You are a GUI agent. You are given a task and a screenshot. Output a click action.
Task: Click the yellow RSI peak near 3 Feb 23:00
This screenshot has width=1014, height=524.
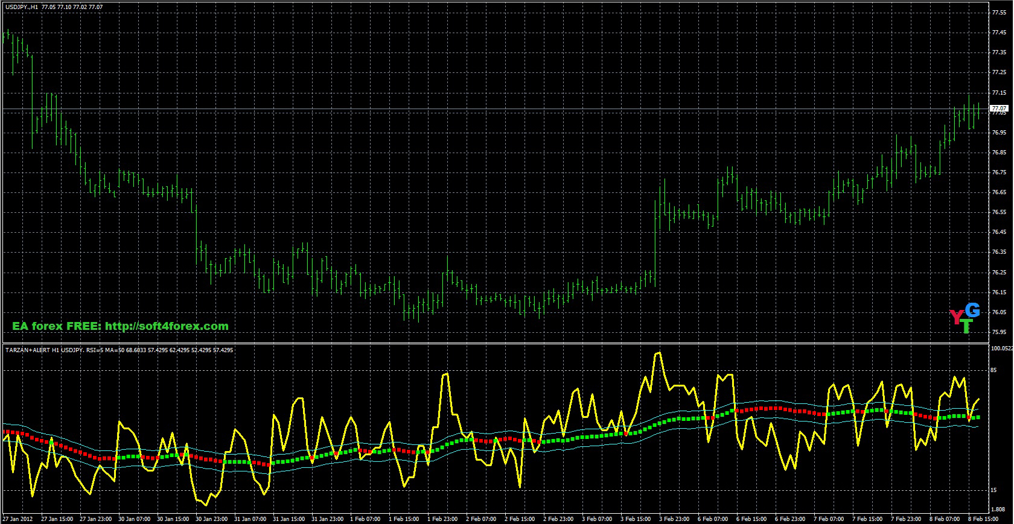(x=658, y=353)
